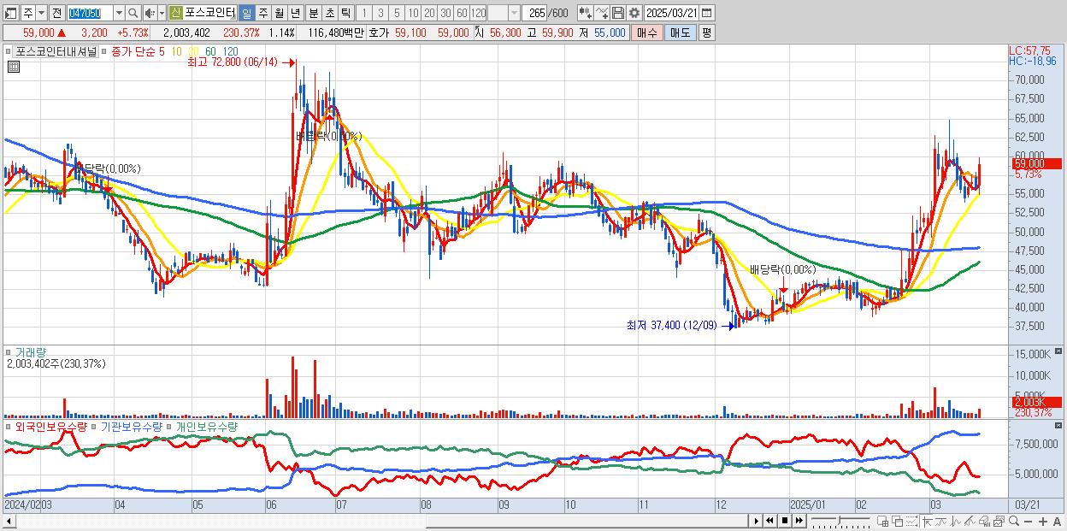Click the pencil drawing tool icon on the bottom toolbar
Image resolution: width=1067 pixels, height=531 pixels.
pyautogui.click(x=970, y=521)
